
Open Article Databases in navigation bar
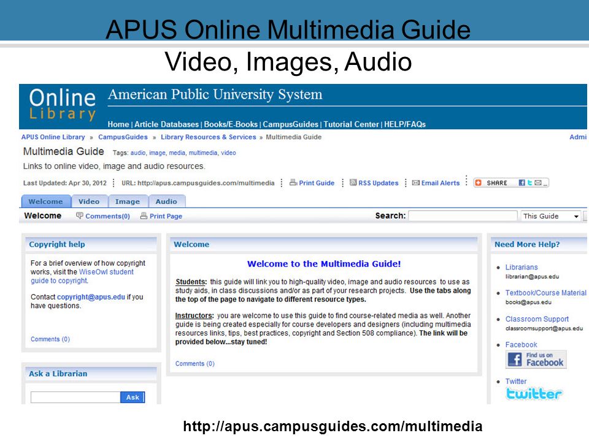[x=166, y=124]
